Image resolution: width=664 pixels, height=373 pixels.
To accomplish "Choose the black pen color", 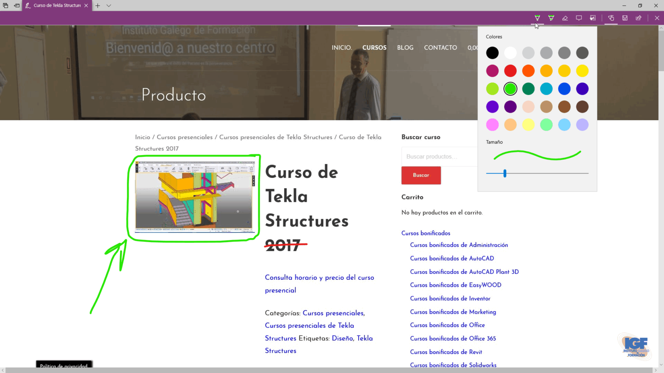I will pos(493,53).
